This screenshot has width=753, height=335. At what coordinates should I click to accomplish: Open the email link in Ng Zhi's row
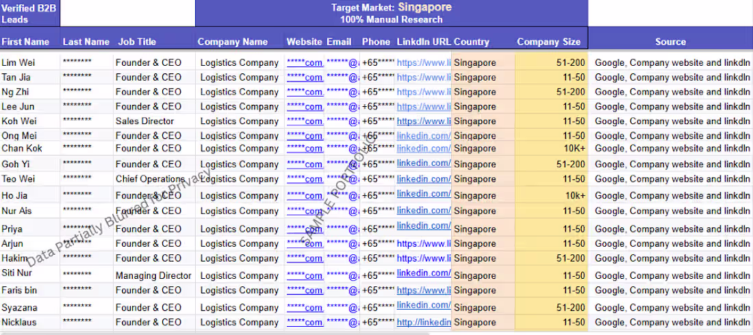(343, 92)
